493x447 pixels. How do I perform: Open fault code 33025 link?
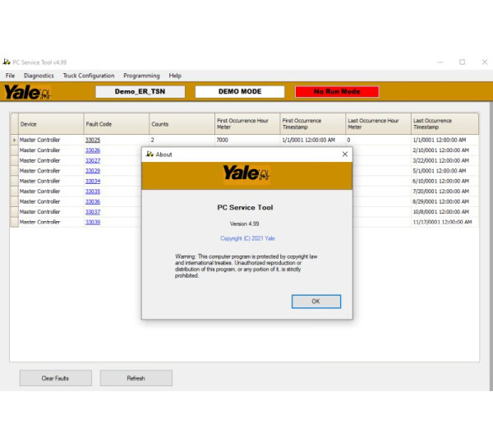93,141
